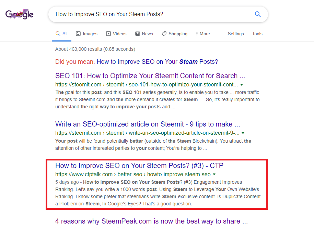
Task: Click the Videos tab play icon
Action: (x=108, y=34)
